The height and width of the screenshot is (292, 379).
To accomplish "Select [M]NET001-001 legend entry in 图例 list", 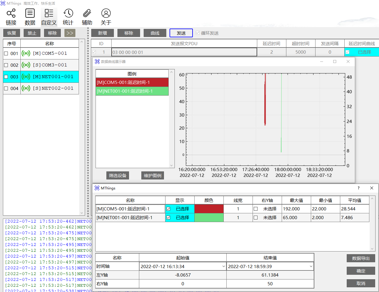I will click(x=132, y=91).
